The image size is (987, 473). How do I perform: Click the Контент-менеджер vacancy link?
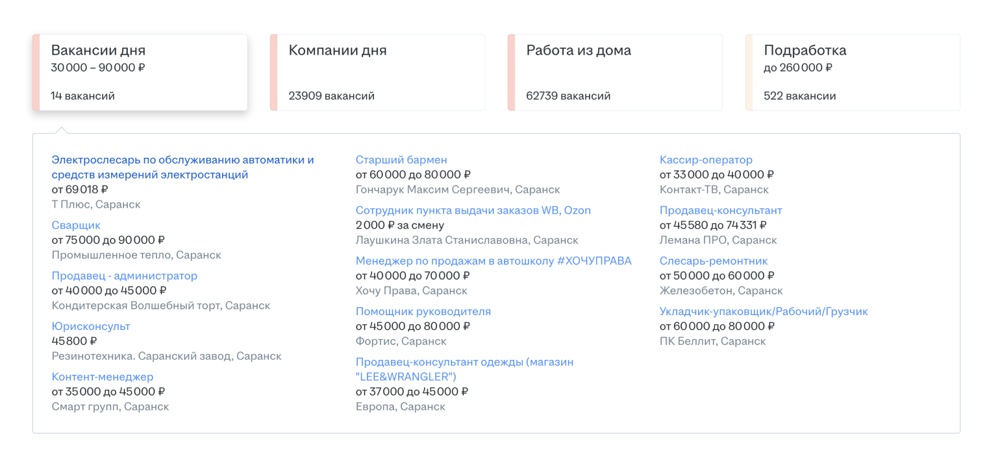(x=103, y=377)
